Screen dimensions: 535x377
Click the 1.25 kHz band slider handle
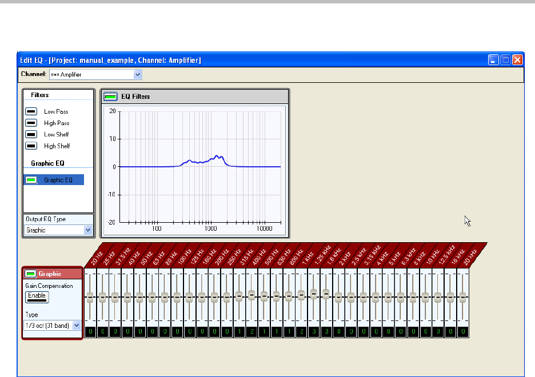pyautogui.click(x=326, y=293)
